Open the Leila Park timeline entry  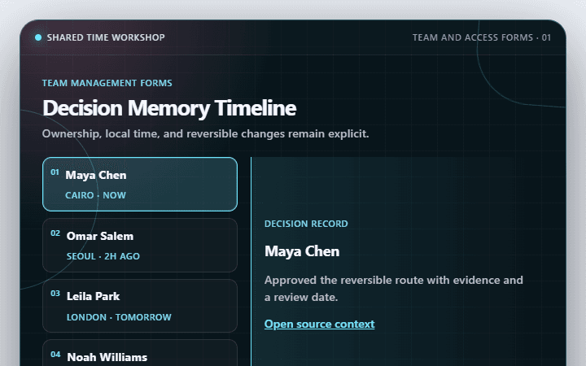[x=140, y=306]
